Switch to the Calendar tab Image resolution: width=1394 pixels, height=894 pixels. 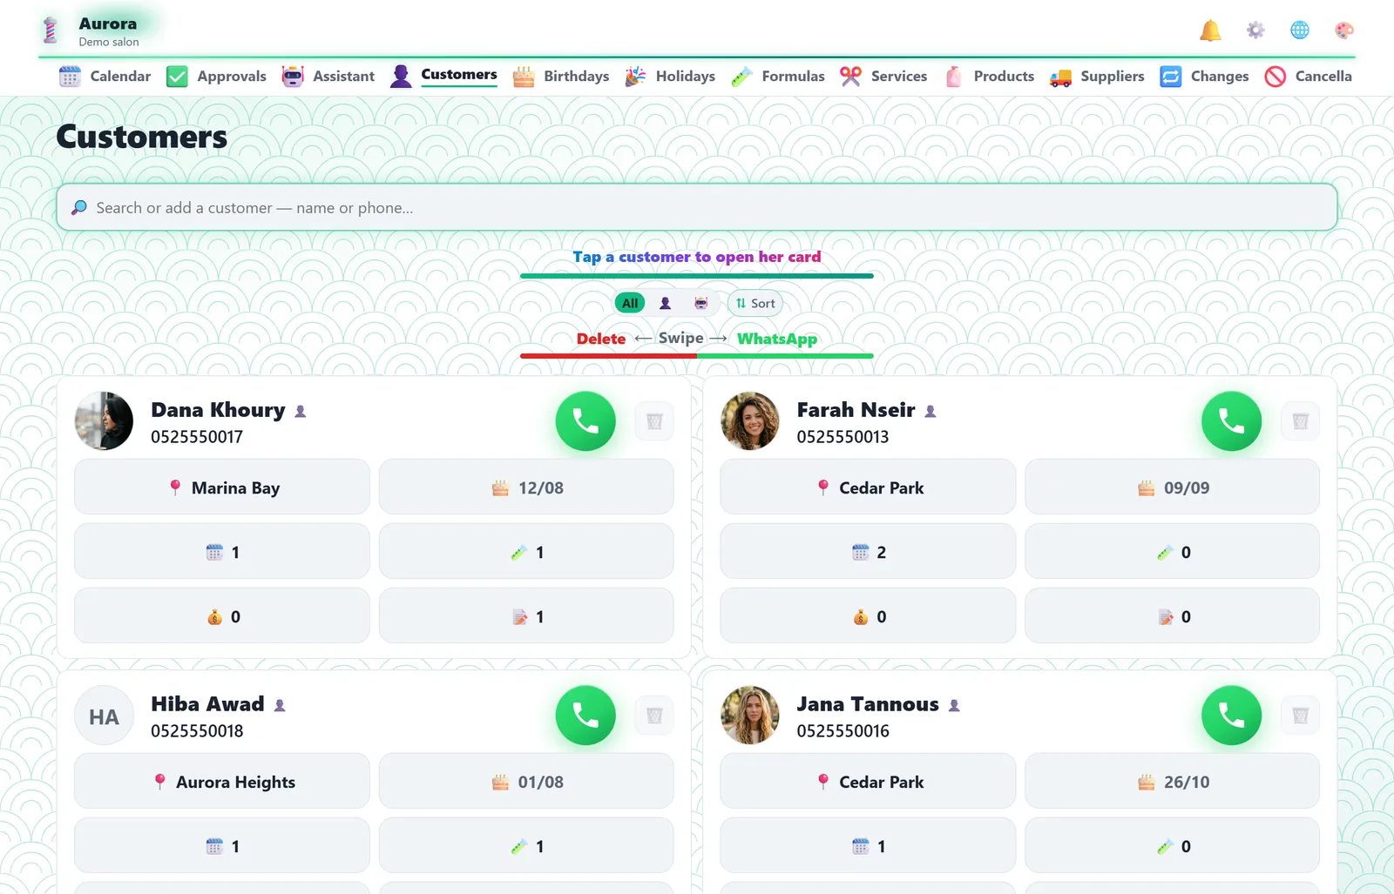point(105,77)
